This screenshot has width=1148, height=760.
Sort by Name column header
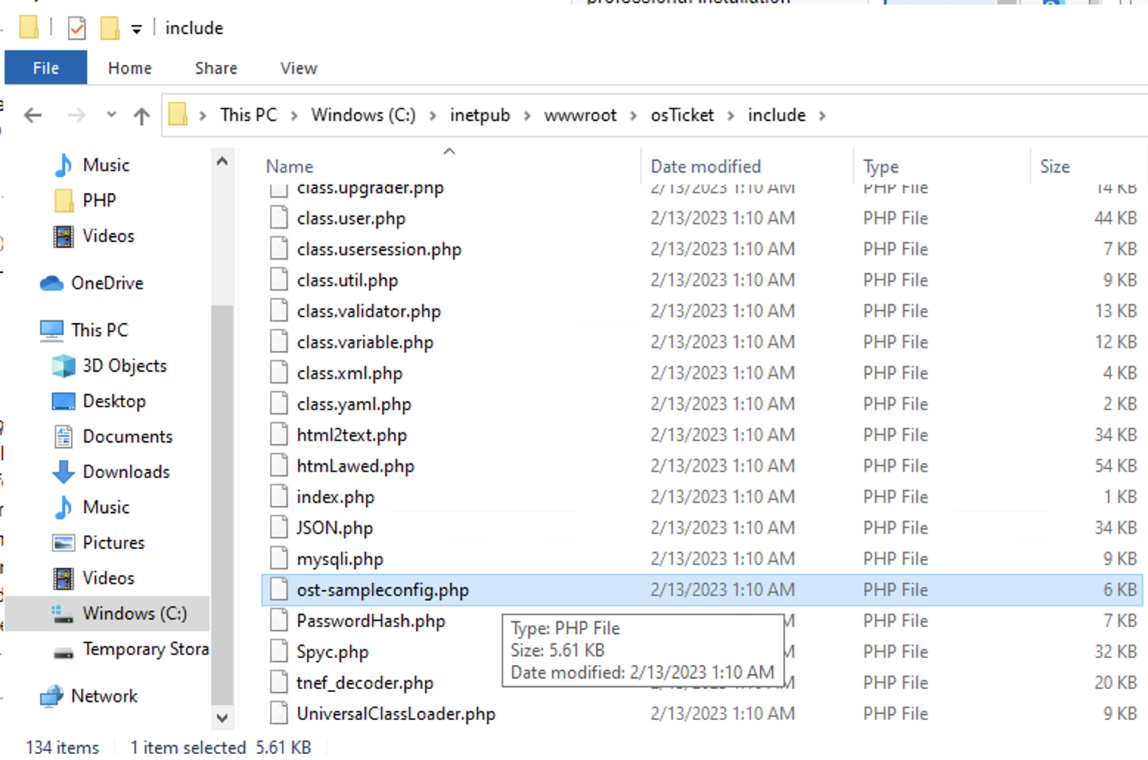[x=452, y=166]
